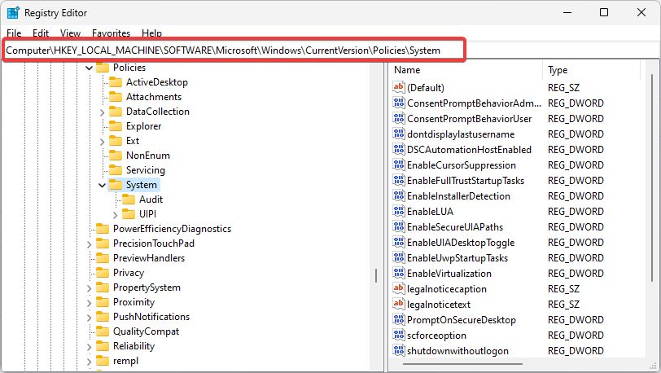Click the Privacy folder icon
661x373 pixels.
pyautogui.click(x=103, y=273)
